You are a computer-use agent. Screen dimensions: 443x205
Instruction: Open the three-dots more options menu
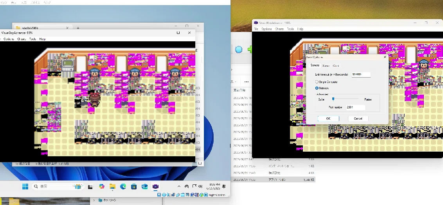click(x=247, y=82)
